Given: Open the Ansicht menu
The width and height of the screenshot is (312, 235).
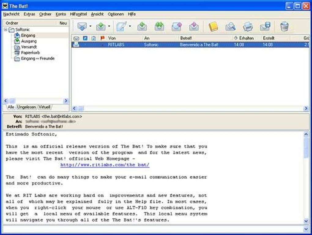Looking at the screenshot, I should (97, 14).
